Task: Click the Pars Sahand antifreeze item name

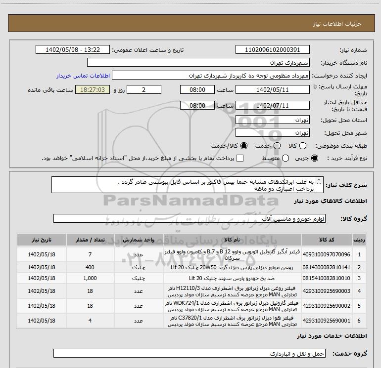Action: [232, 278]
